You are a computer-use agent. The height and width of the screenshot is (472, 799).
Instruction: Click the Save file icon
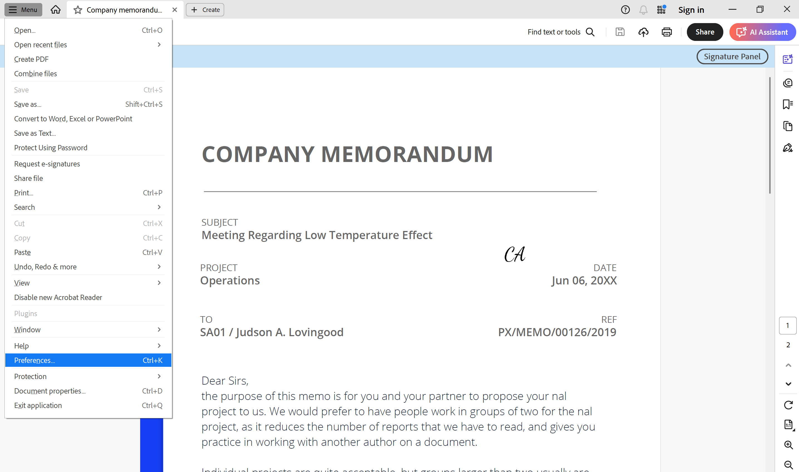pos(620,32)
